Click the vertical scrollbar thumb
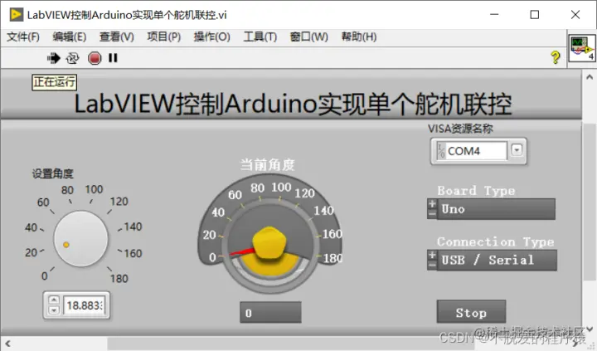The width and height of the screenshot is (597, 351). pos(590,202)
